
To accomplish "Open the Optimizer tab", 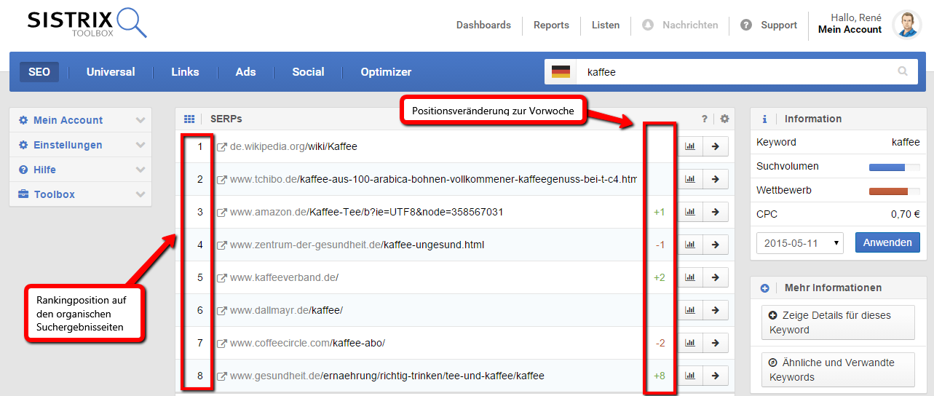I will [x=386, y=71].
